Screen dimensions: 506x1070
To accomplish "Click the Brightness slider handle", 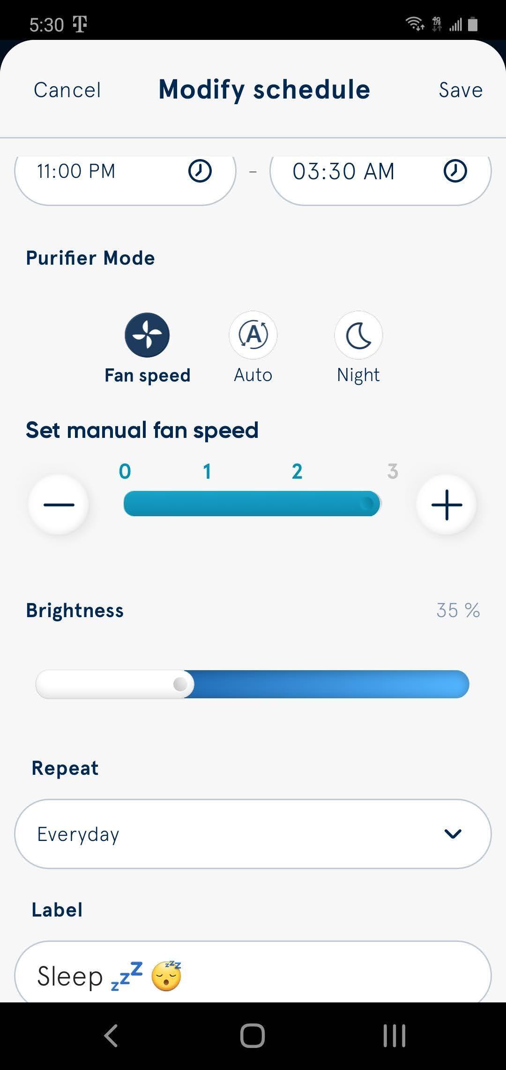I will point(180,684).
